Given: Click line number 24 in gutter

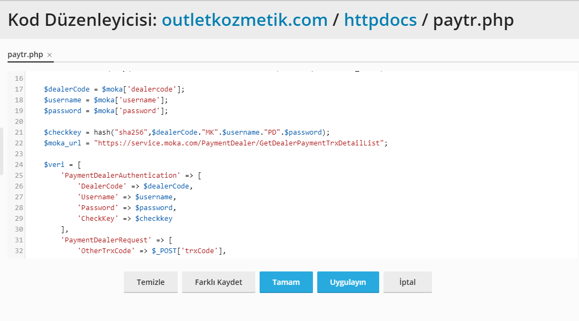Looking at the screenshot, I should point(18,165).
